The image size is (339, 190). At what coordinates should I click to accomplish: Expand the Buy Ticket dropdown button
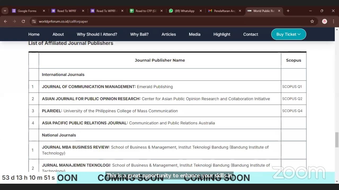coord(289,34)
